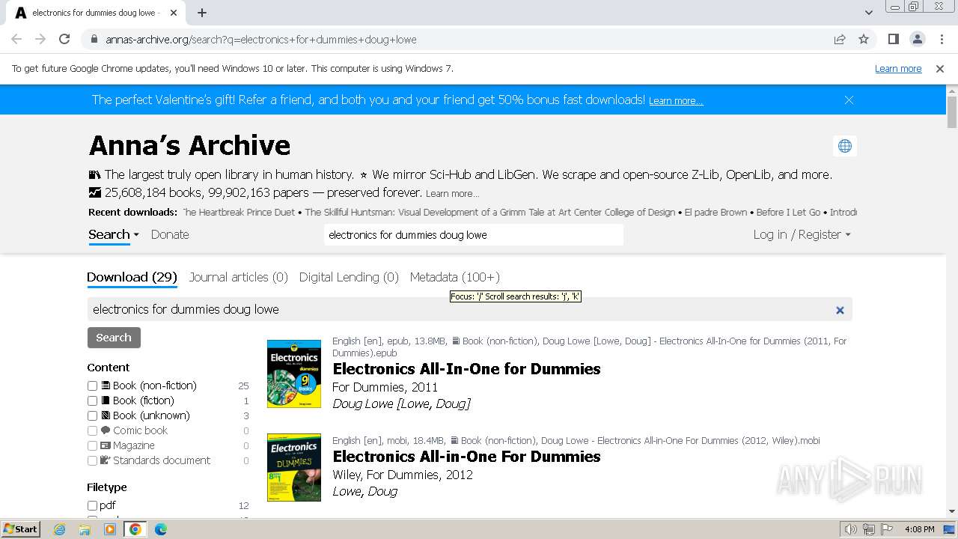Click The Heartbreak Prince Duet recent download

tap(239, 213)
